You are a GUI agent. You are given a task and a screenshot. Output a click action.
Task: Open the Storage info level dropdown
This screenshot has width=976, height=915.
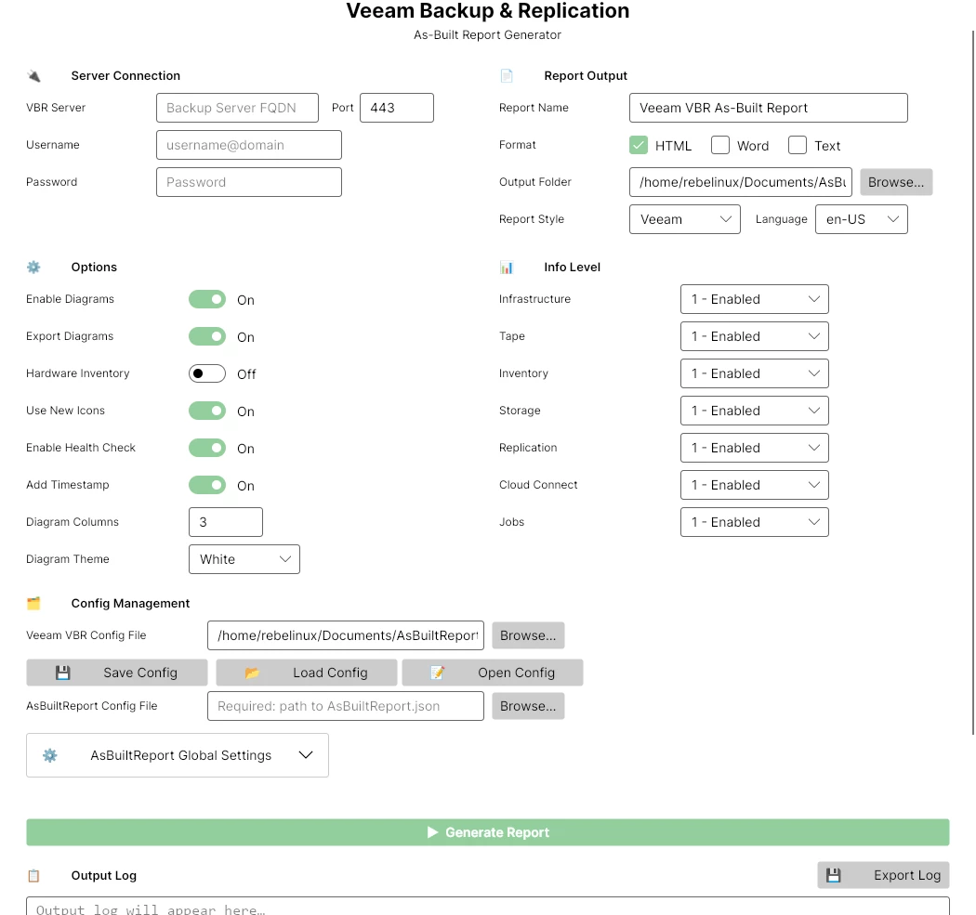click(x=755, y=412)
